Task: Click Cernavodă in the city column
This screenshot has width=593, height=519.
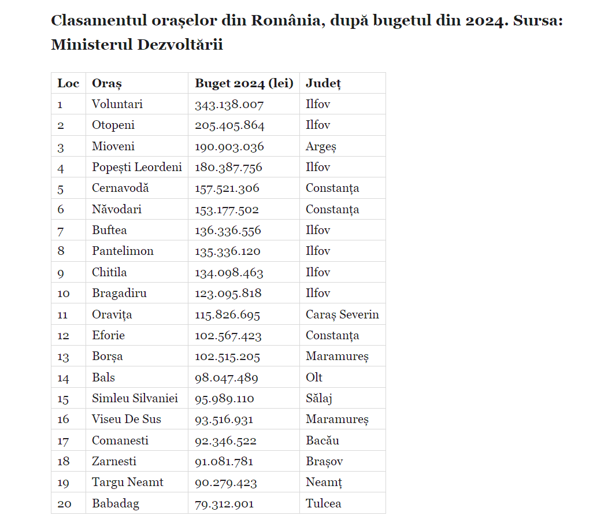Action: [120, 188]
